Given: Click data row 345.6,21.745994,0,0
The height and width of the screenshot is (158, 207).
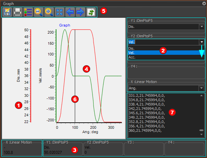Looking at the screenshot, I should 147,113.
